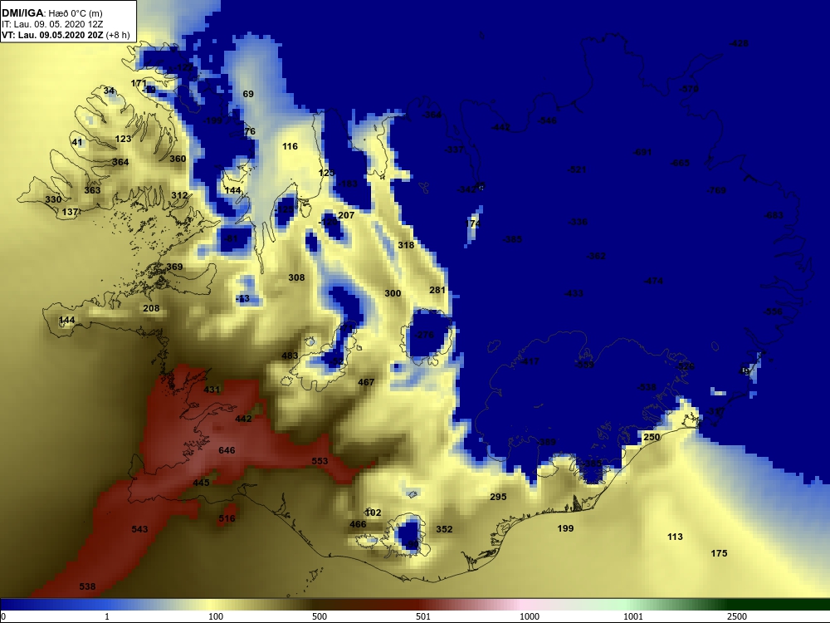Click the map value 442 in the red area

[243, 419]
